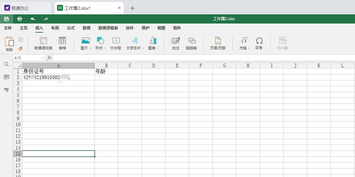Open the 公式 formula menu tab
This screenshot has width=355, height=177.
pyautogui.click(x=71, y=28)
